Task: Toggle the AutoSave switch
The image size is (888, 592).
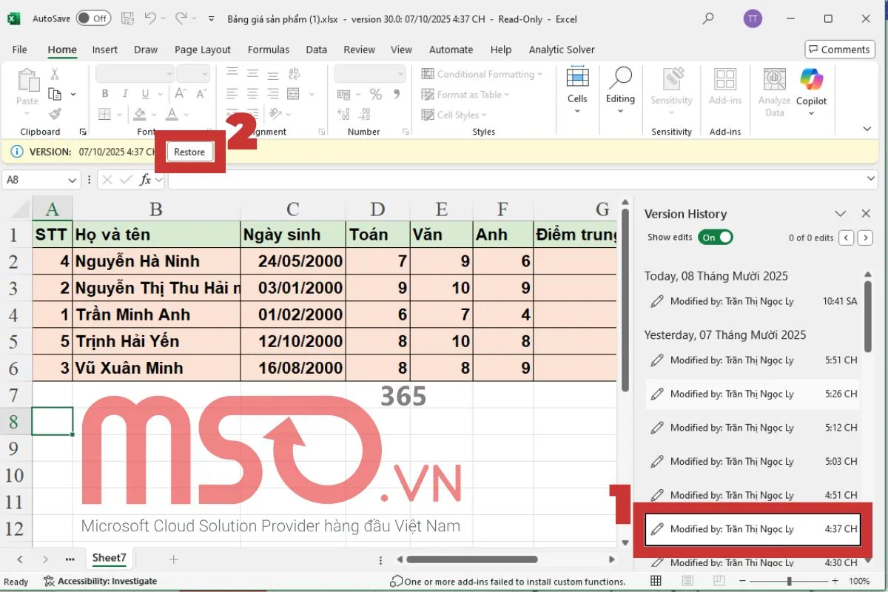Action: pos(92,18)
